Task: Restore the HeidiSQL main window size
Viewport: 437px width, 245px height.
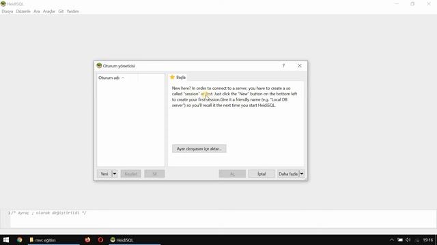Action: 412,4
